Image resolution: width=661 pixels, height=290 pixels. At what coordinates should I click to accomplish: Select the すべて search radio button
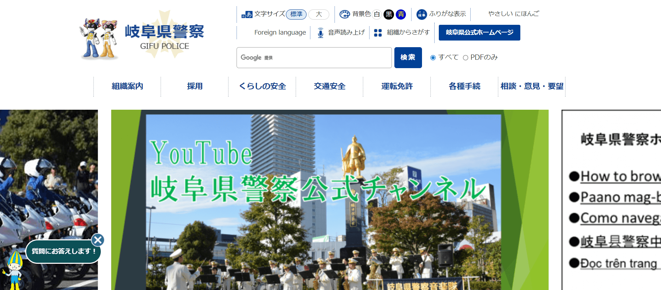[433, 58]
